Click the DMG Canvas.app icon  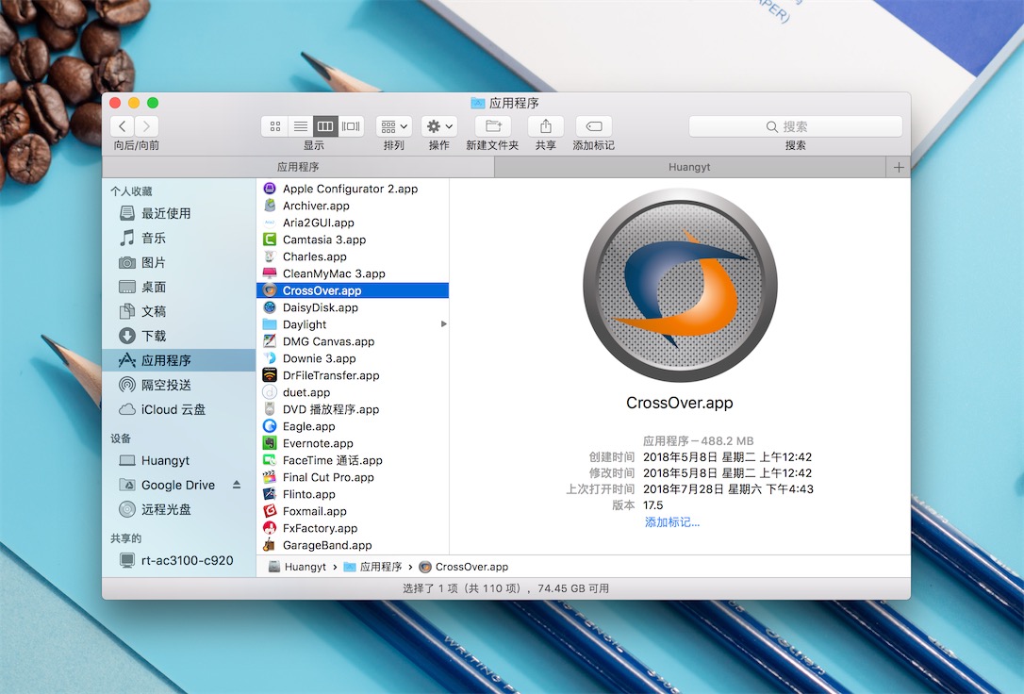pos(270,341)
